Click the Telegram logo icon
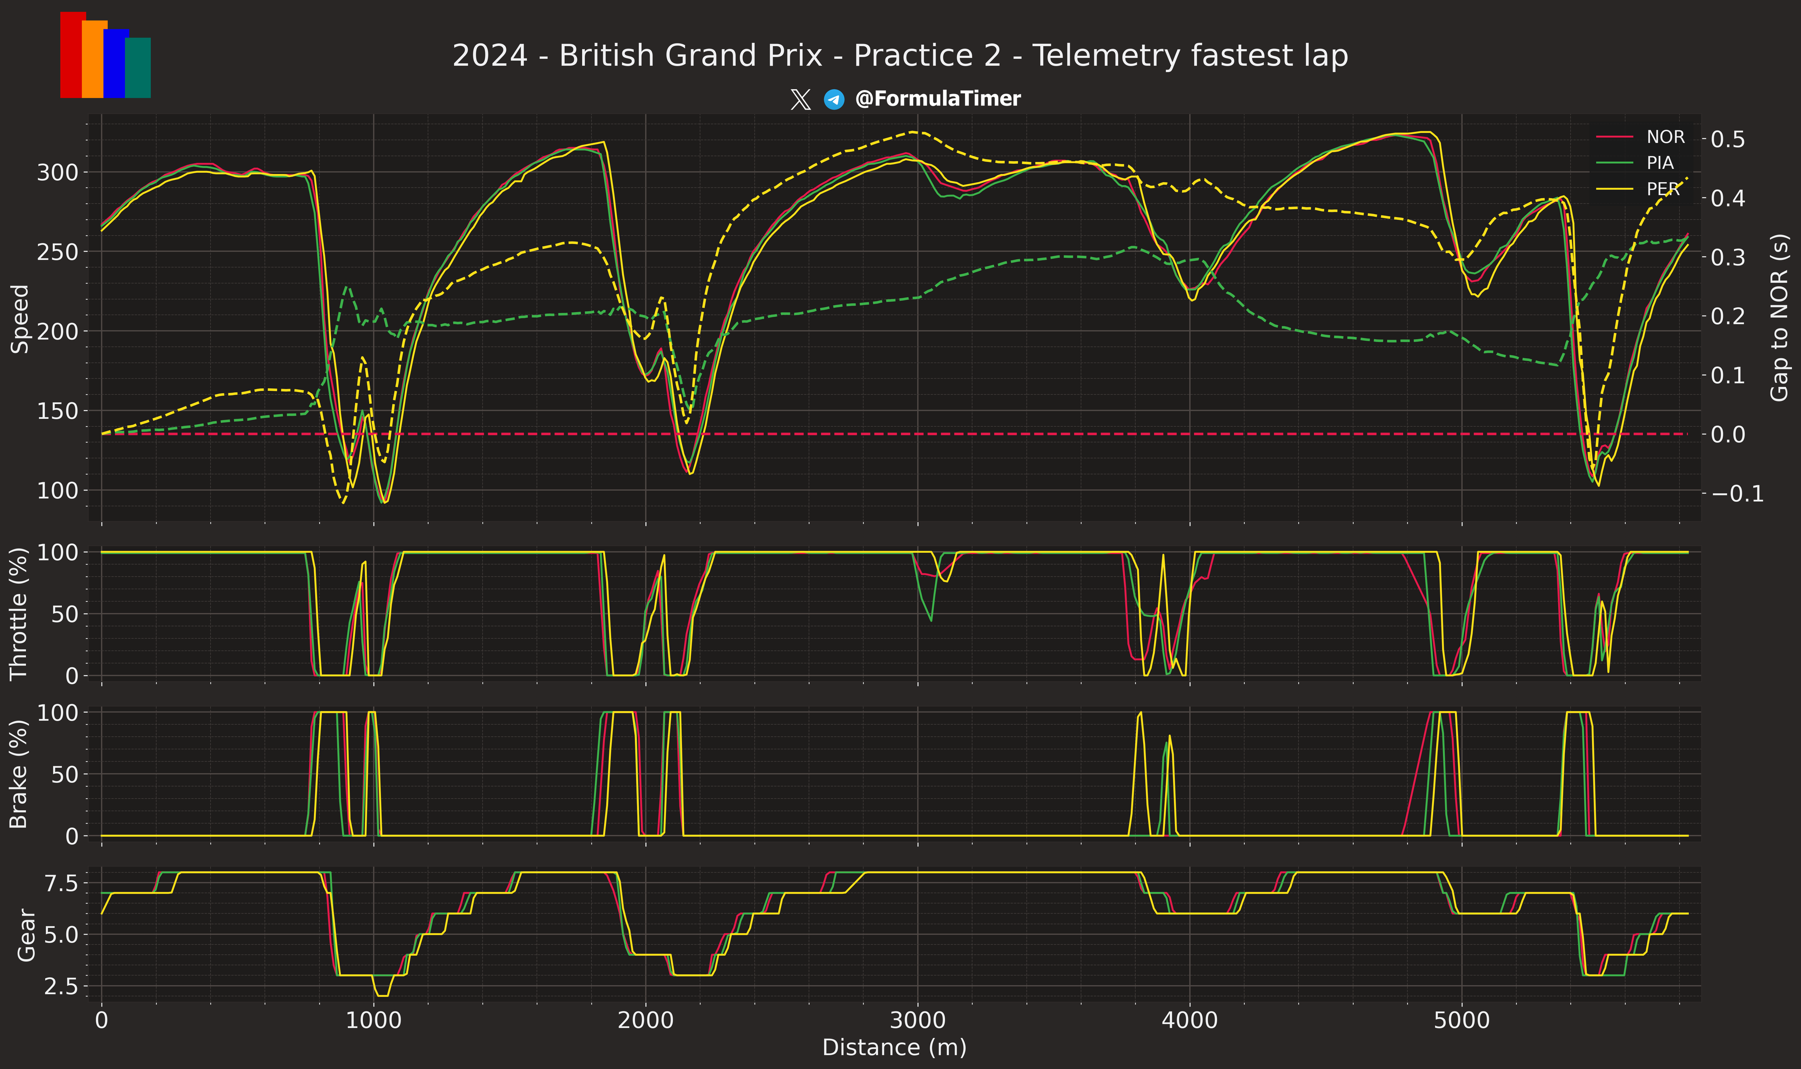The image size is (1801, 1069). [834, 99]
